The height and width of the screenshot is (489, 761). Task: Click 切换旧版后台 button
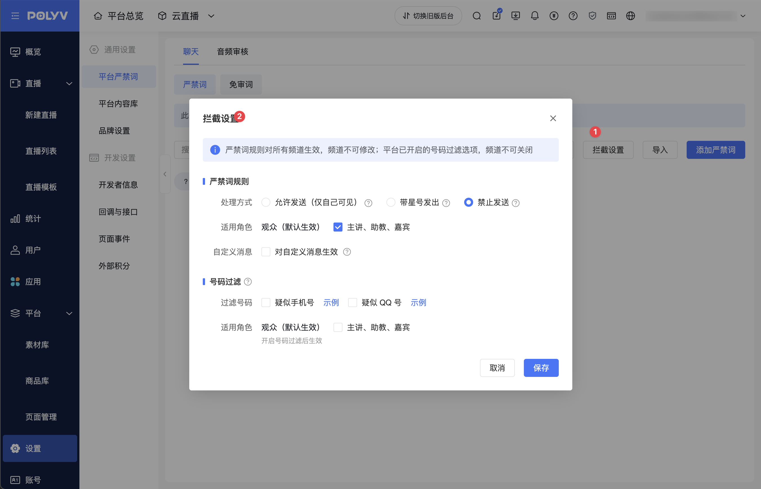[x=428, y=15]
